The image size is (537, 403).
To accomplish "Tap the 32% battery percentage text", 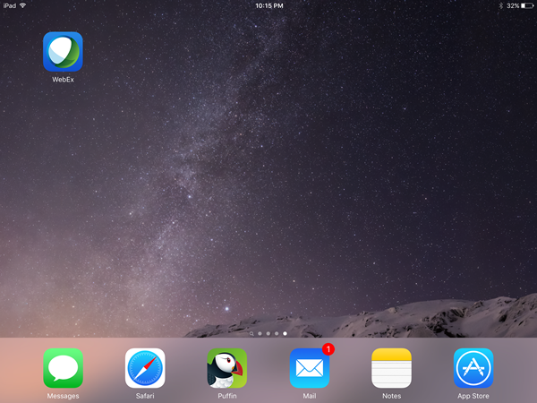I will [513, 6].
